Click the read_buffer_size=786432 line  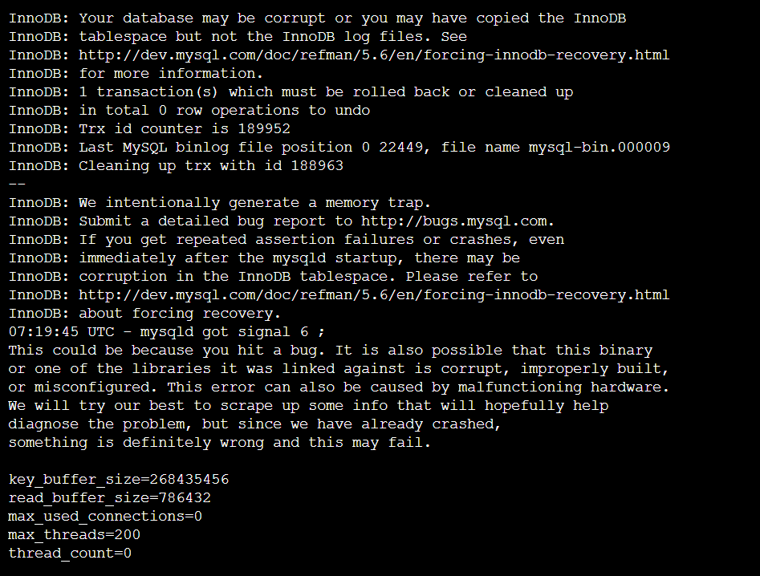[109, 497]
